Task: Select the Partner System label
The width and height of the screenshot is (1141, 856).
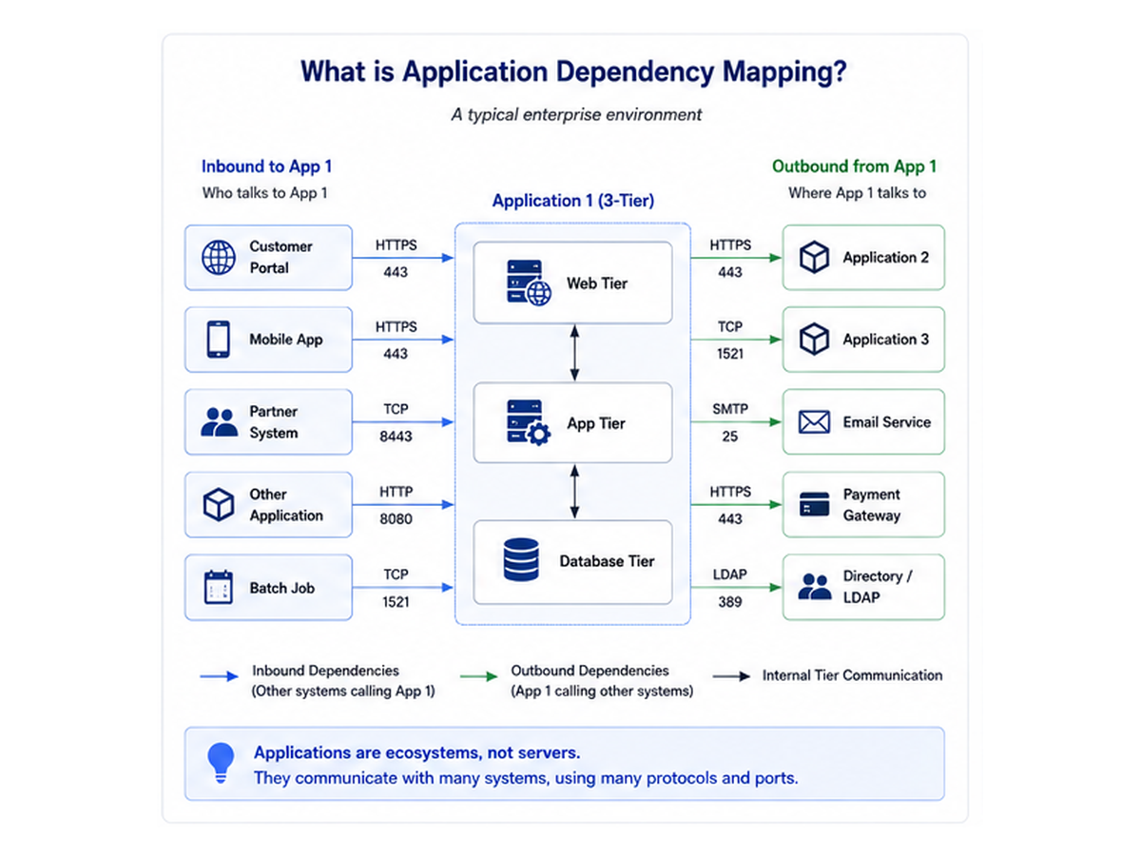Action: tap(274, 422)
